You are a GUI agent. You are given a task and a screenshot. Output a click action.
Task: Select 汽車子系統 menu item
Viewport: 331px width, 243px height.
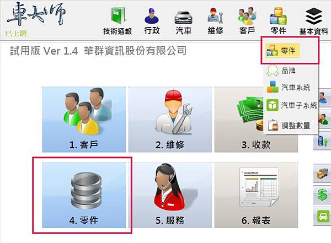click(292, 105)
